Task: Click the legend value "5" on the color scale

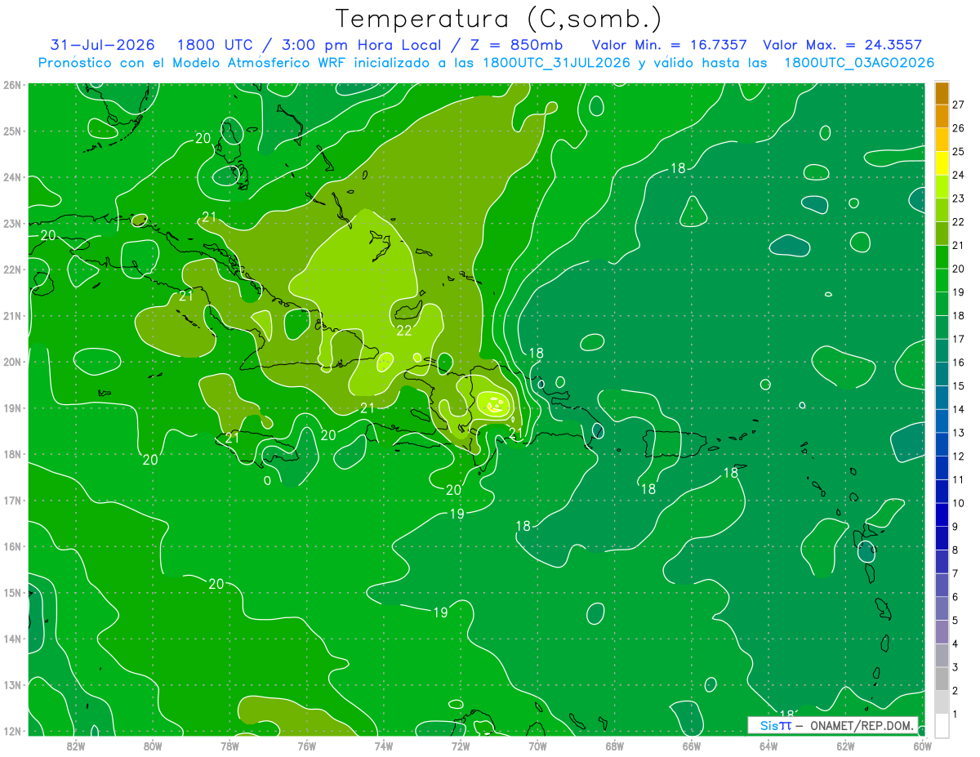Action: 955,621
